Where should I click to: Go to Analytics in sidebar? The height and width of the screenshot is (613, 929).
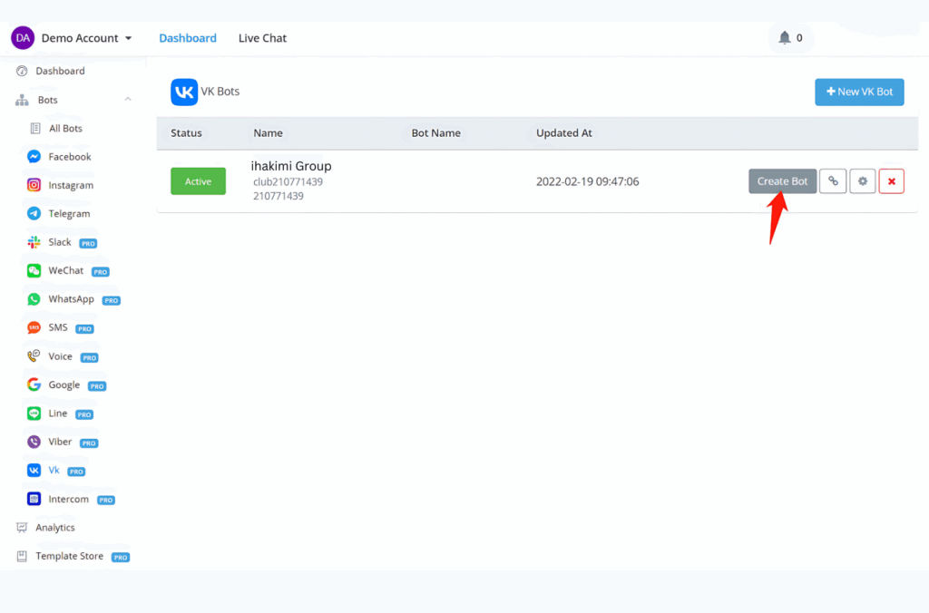coord(54,528)
